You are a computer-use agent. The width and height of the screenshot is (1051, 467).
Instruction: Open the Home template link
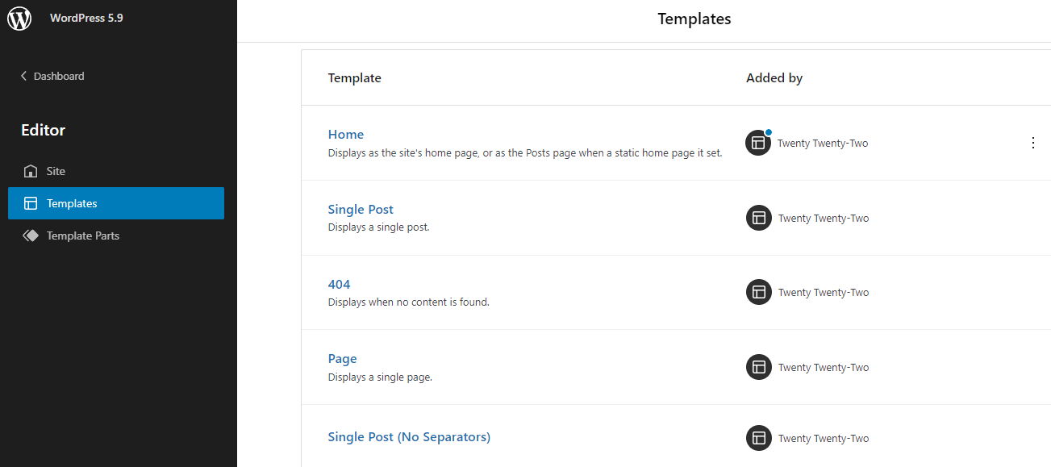coord(345,135)
